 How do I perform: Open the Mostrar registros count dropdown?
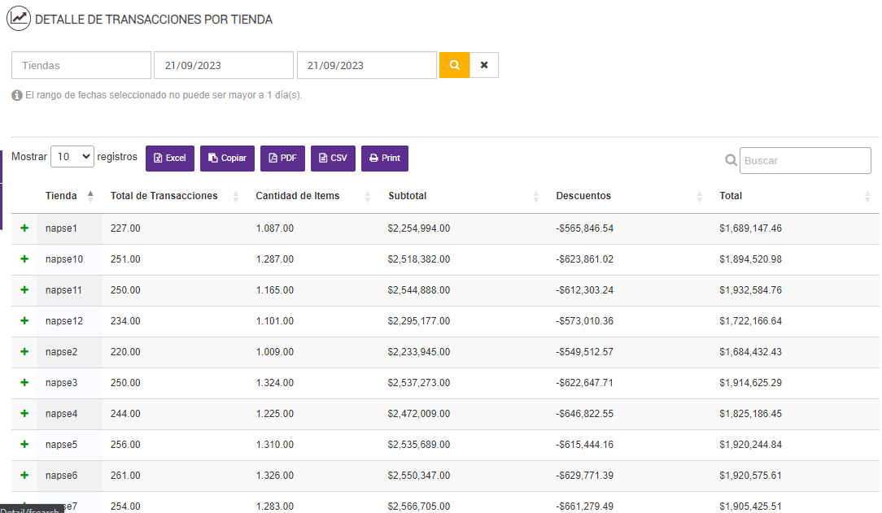(x=72, y=157)
